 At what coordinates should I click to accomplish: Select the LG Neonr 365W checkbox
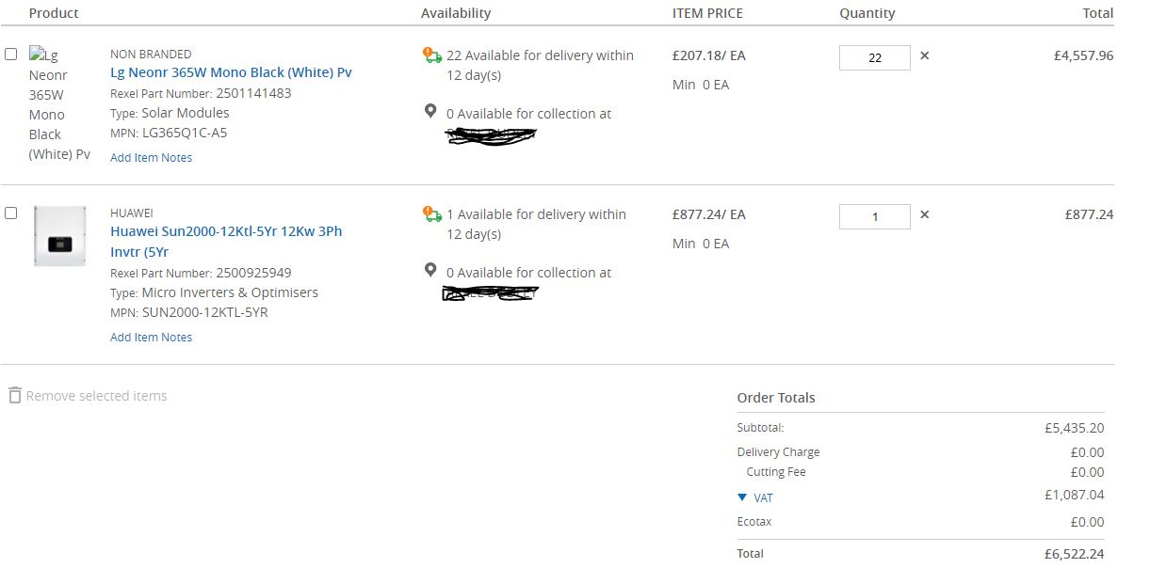[11, 54]
